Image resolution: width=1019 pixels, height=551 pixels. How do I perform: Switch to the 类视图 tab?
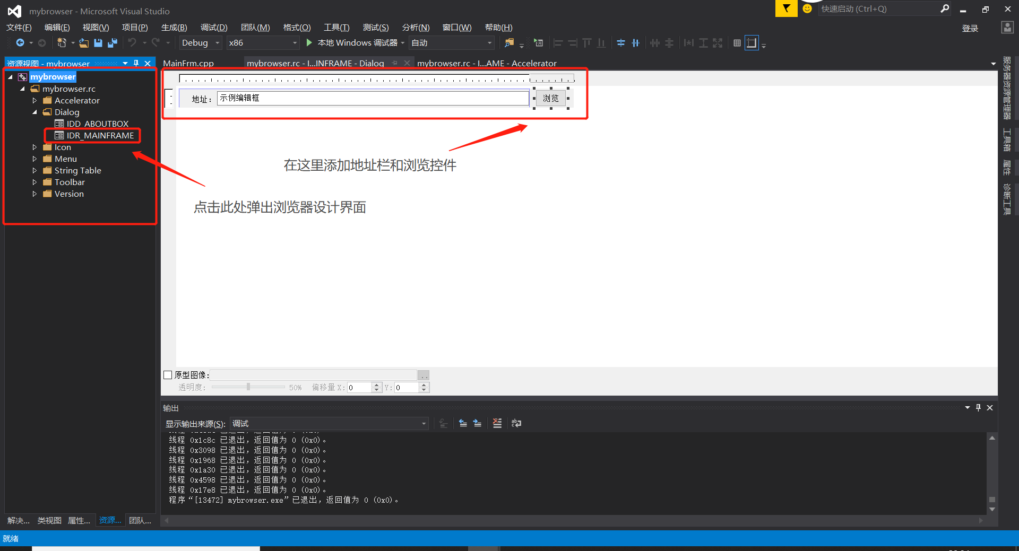click(49, 521)
